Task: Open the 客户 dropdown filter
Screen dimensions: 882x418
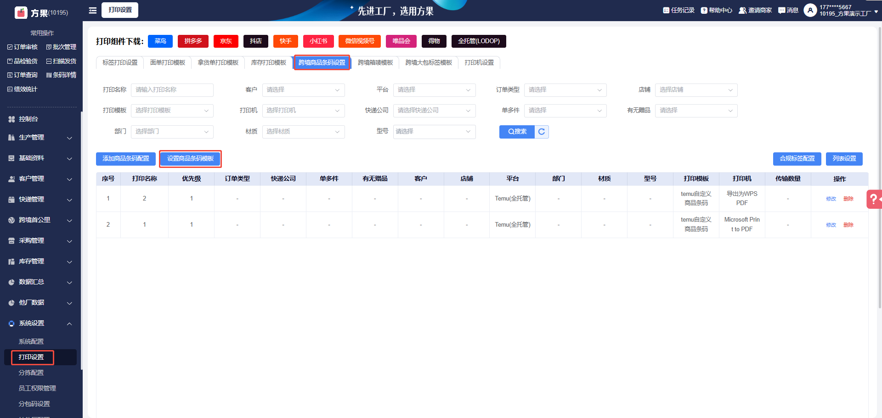Action: click(x=303, y=90)
